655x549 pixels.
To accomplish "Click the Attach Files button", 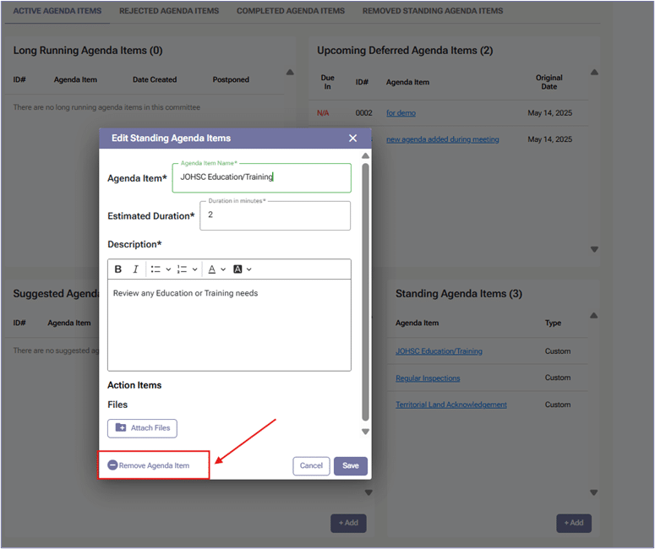I will [142, 428].
